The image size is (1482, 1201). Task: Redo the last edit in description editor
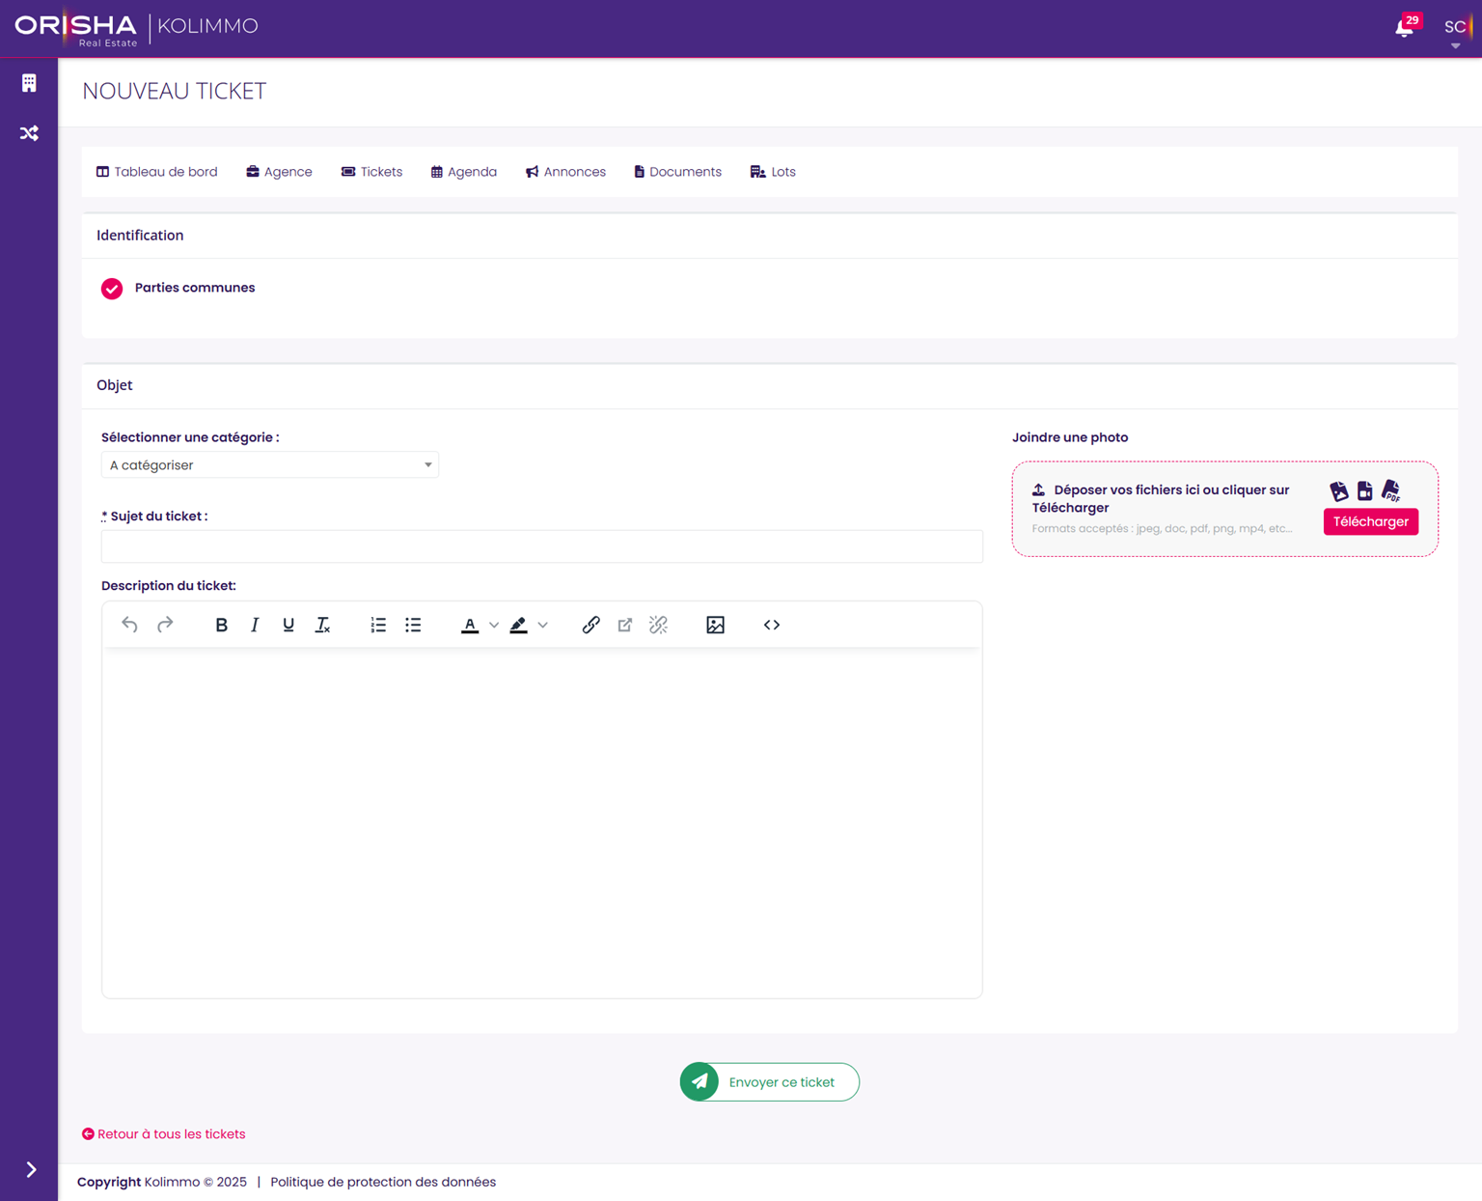165,625
